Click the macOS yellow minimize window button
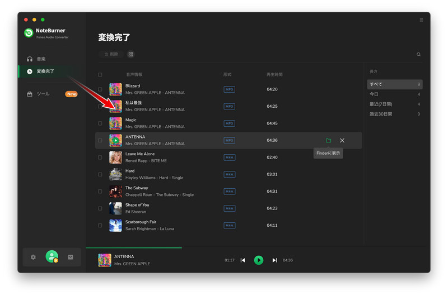Screen dimensions: 448x296 [34, 20]
